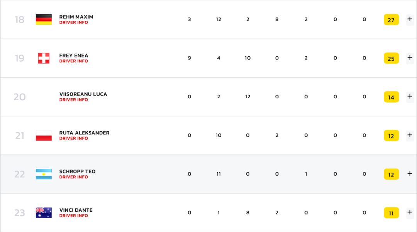View Driver Info for Schropp Teo
This screenshot has height=232, width=417.
(73, 177)
